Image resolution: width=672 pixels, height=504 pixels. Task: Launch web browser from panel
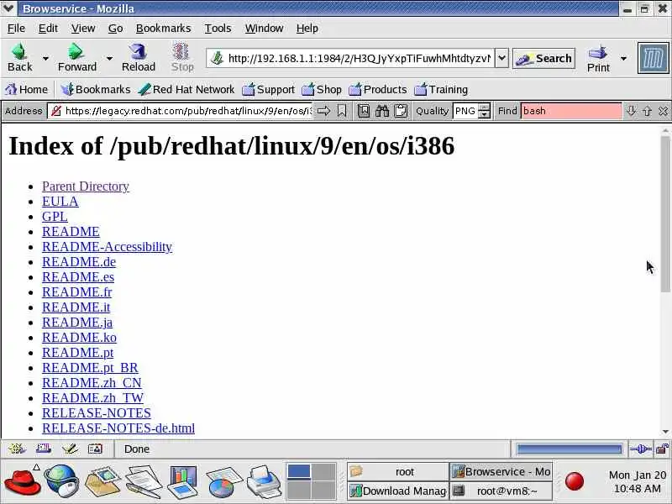[x=62, y=481]
